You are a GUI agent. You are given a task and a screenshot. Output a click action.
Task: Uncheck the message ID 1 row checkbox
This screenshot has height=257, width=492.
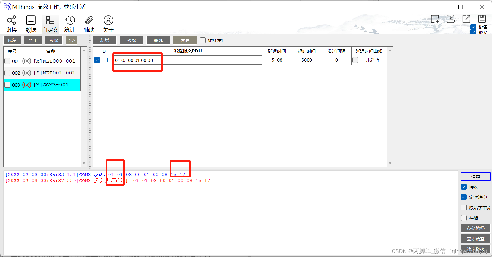(x=97, y=60)
